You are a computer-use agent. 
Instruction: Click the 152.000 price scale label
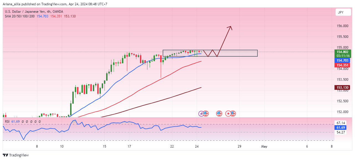(343, 112)
